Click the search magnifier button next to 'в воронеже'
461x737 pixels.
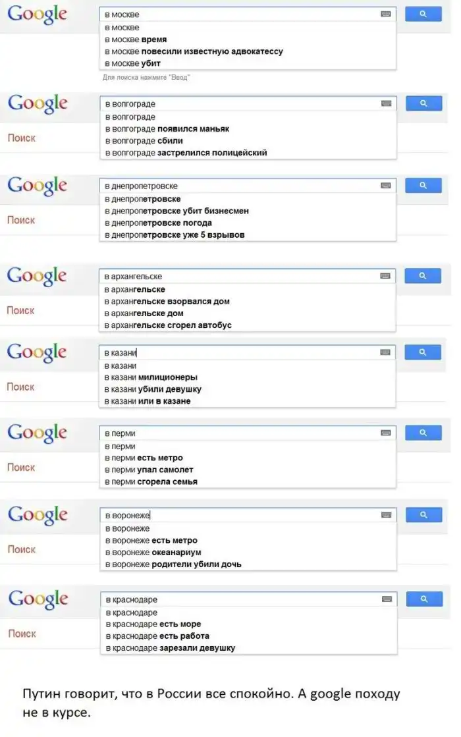click(423, 515)
